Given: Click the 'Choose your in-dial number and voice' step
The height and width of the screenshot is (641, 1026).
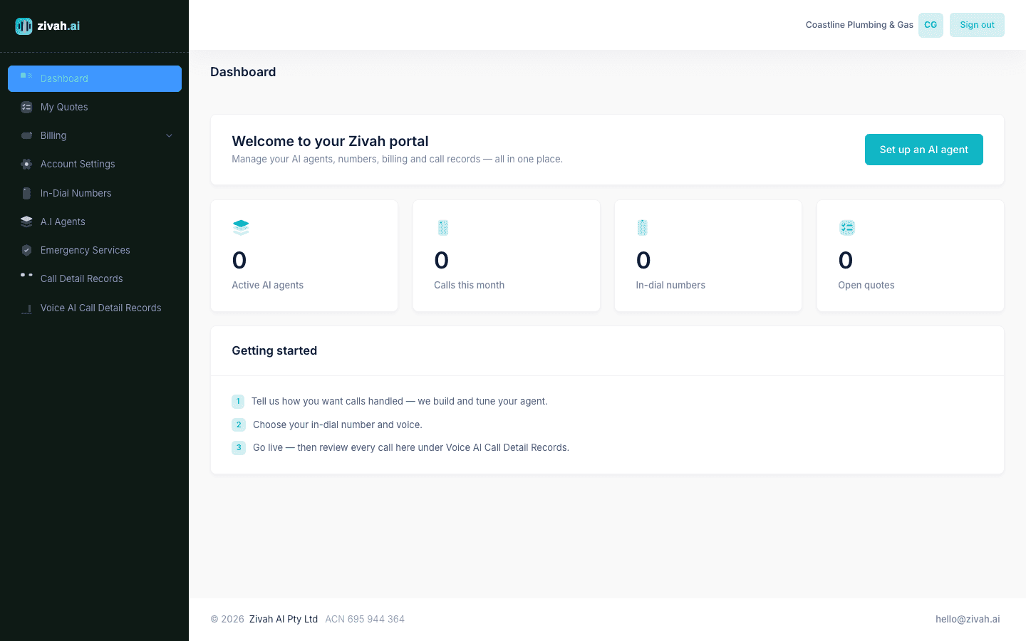Looking at the screenshot, I should tap(338, 424).
